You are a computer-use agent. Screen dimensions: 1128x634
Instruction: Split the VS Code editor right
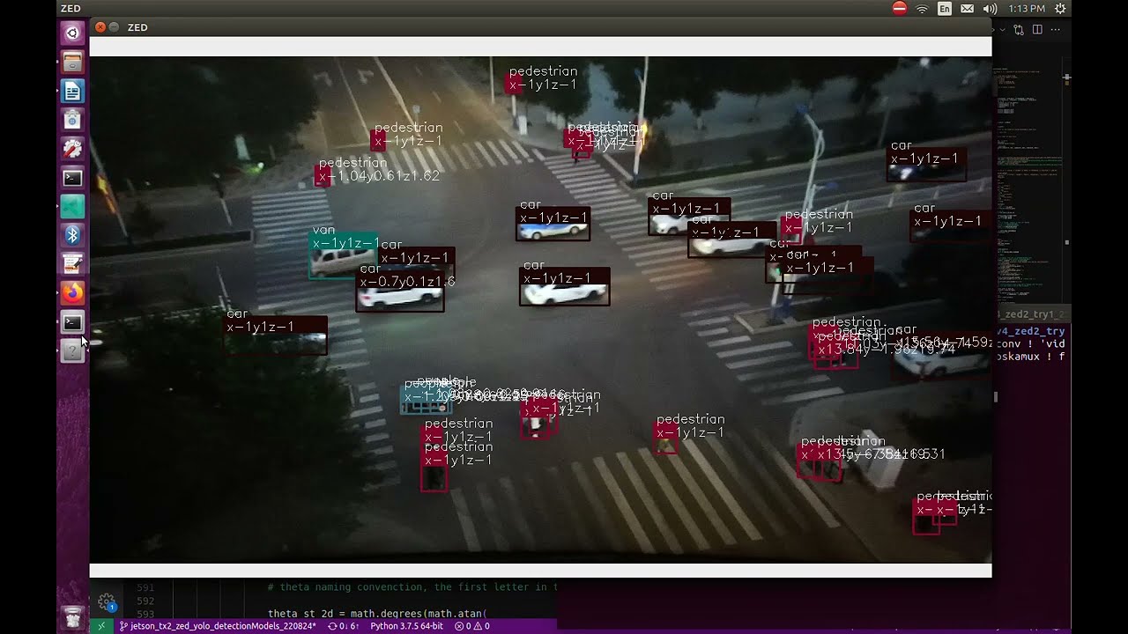[1037, 29]
